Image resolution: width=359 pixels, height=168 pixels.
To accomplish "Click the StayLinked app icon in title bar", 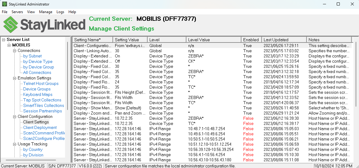I will point(5,4).
